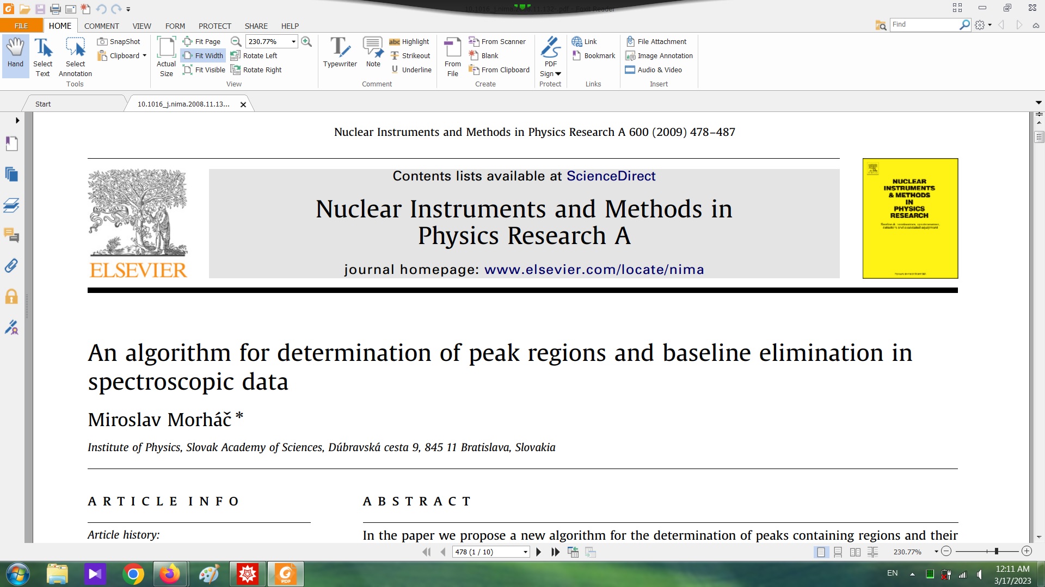
Task: Activate the Select Text tool
Action: click(42, 57)
